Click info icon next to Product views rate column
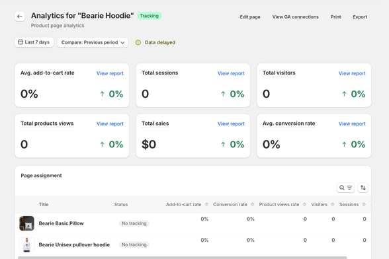The height and width of the screenshot is (259, 389). [x=304, y=204]
